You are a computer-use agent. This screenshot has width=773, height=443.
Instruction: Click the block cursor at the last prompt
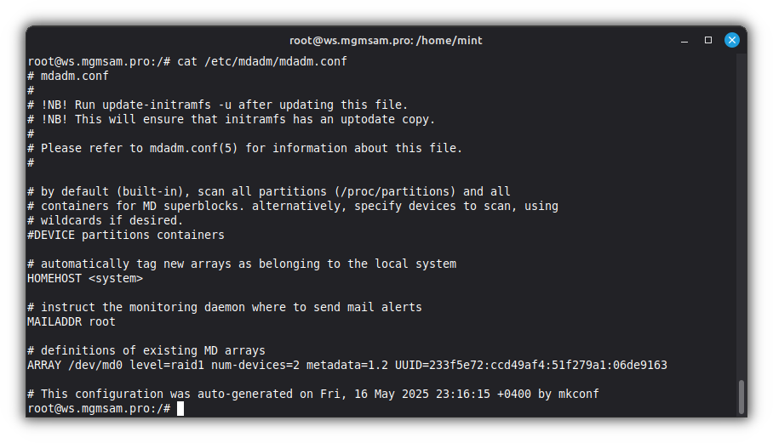click(180, 409)
